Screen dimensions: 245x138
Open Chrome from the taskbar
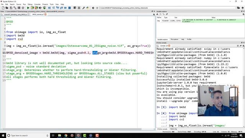coord(66,135)
